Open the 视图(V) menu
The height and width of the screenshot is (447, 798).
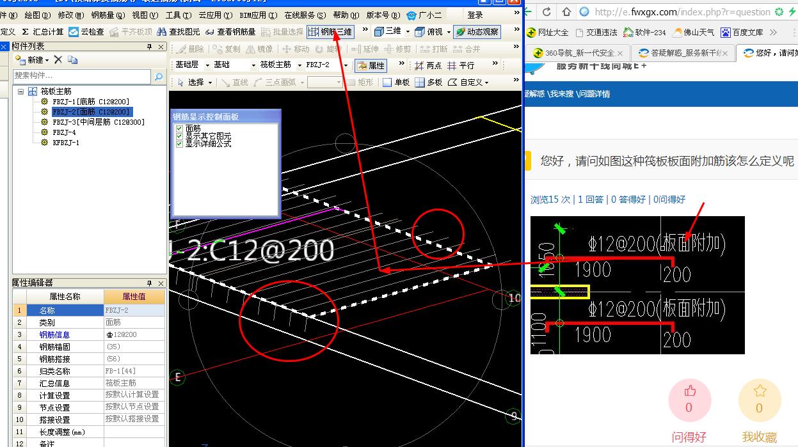[x=145, y=15]
